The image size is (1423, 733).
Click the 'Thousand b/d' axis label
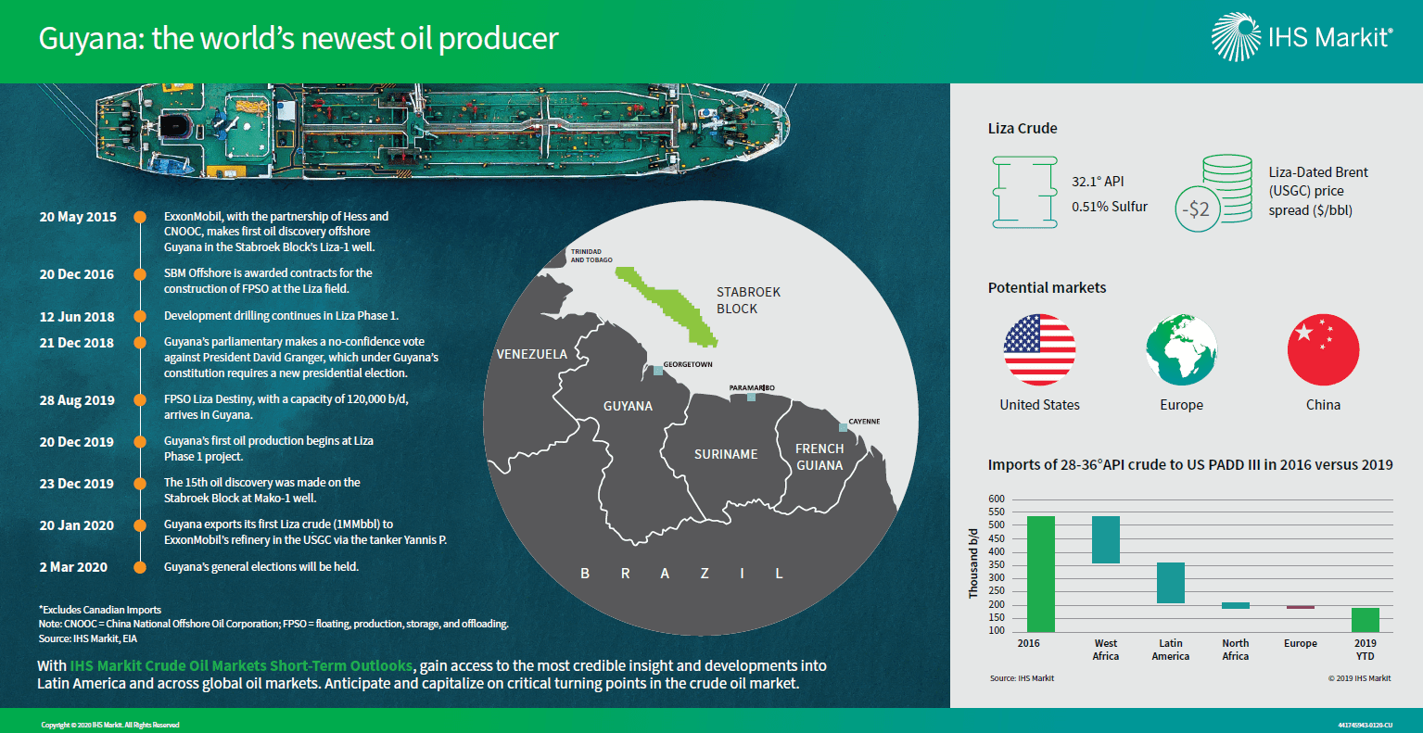(x=973, y=564)
